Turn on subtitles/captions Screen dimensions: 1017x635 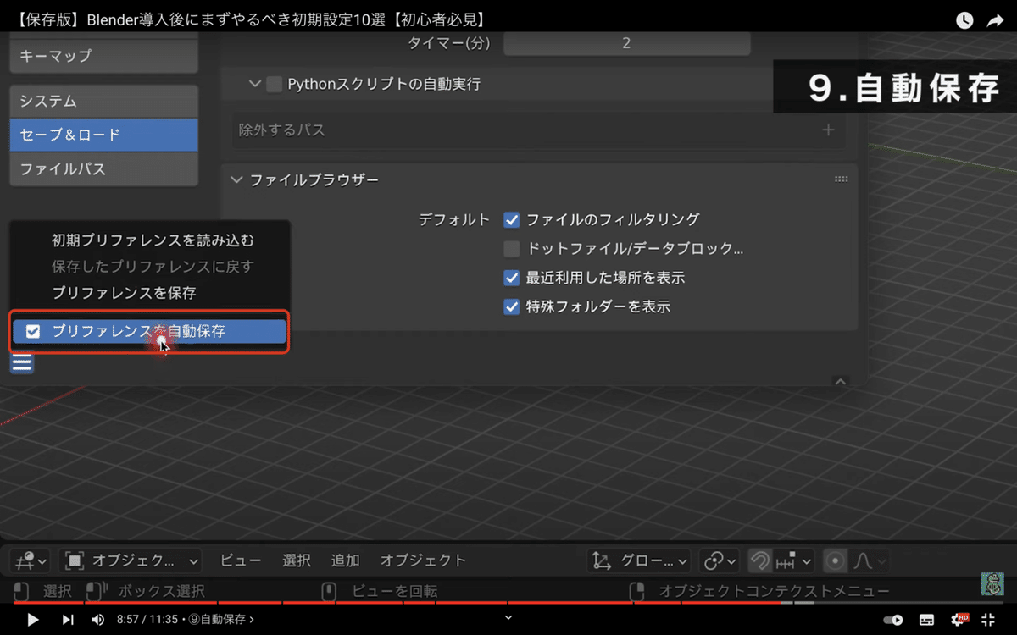tap(927, 620)
